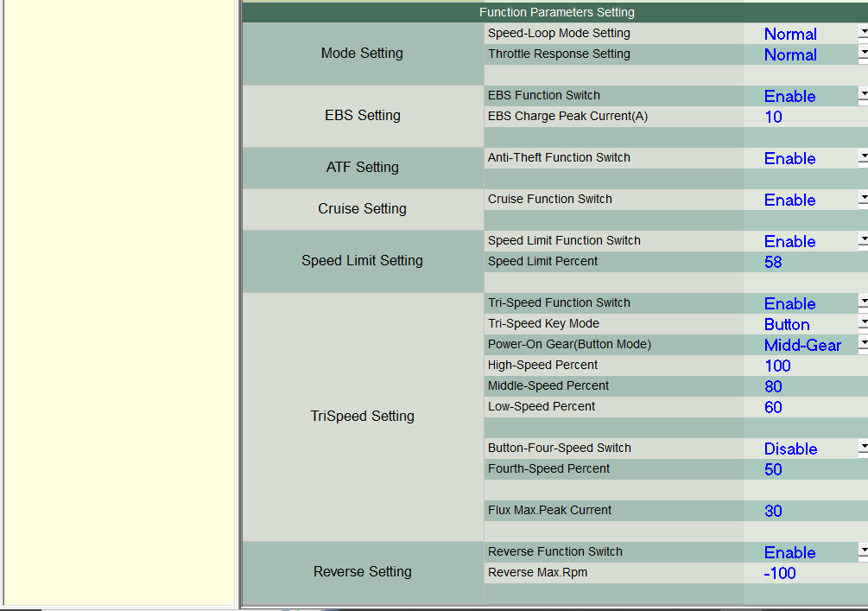The height and width of the screenshot is (611, 868).
Task: Click the EBS Charge Peak Current value field
Action: [x=803, y=117]
